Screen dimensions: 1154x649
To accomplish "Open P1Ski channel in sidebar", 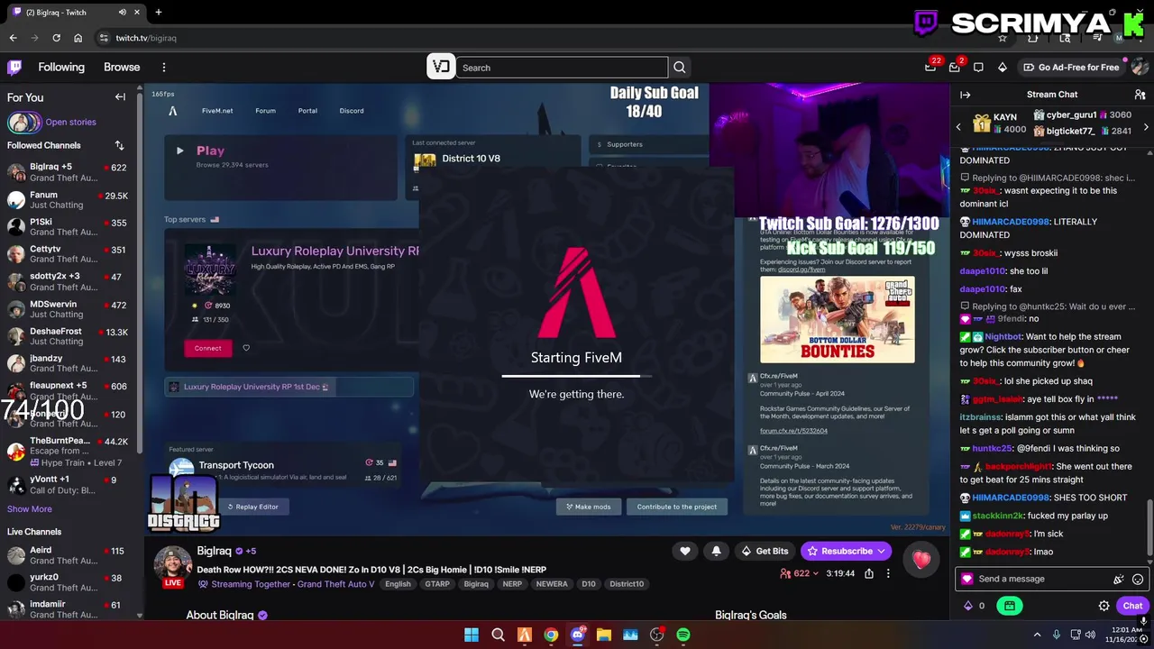I will (x=69, y=226).
